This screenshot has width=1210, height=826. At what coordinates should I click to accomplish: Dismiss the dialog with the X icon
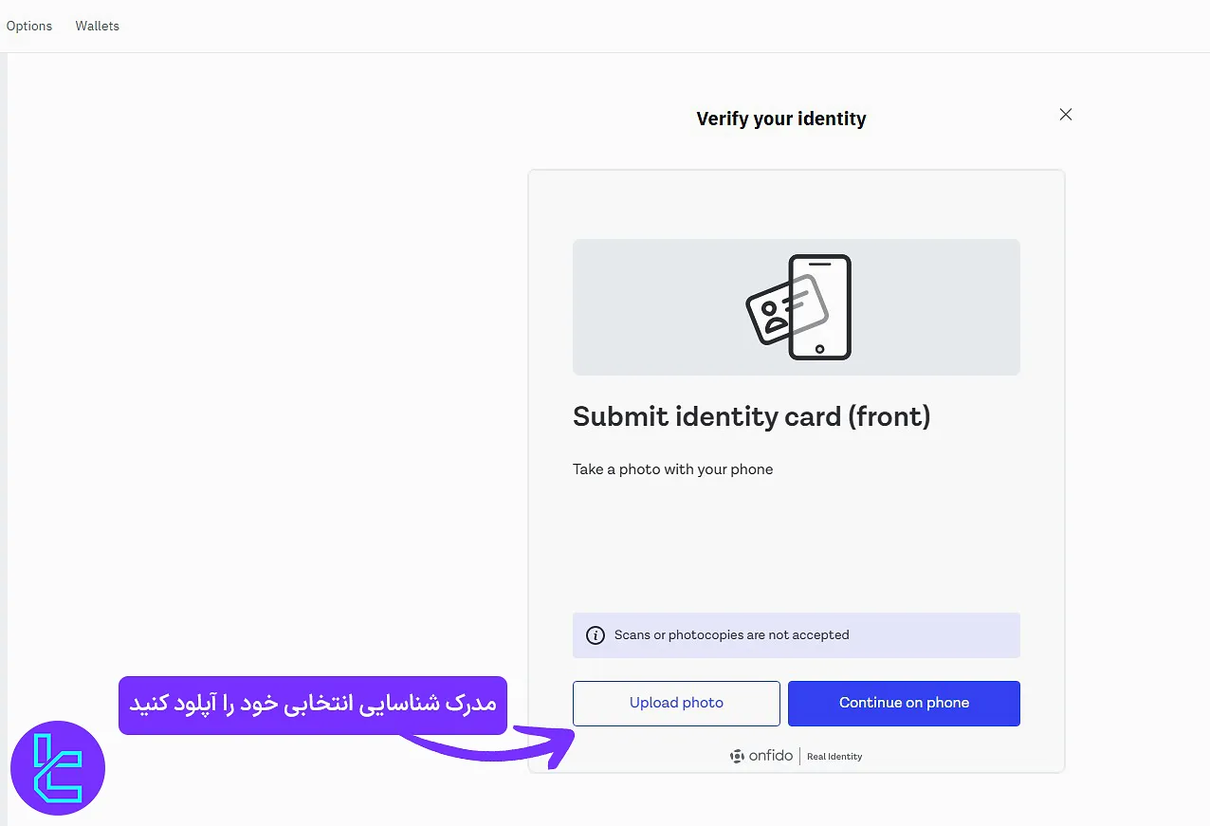point(1065,114)
